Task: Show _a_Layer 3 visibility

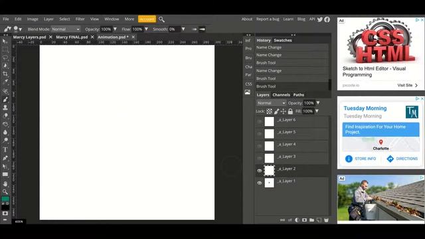Action: 260,158
